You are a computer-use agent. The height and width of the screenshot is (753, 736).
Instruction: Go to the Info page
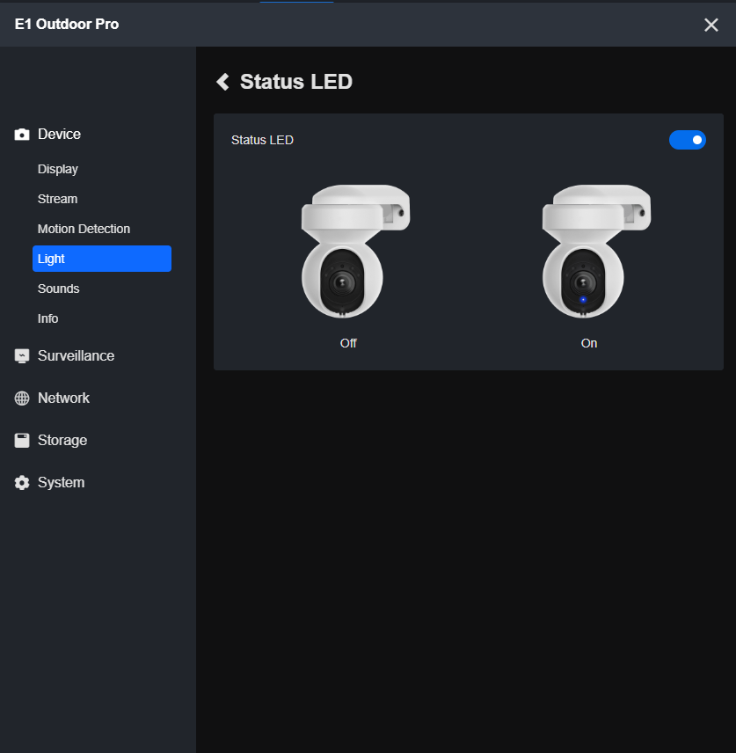click(47, 318)
